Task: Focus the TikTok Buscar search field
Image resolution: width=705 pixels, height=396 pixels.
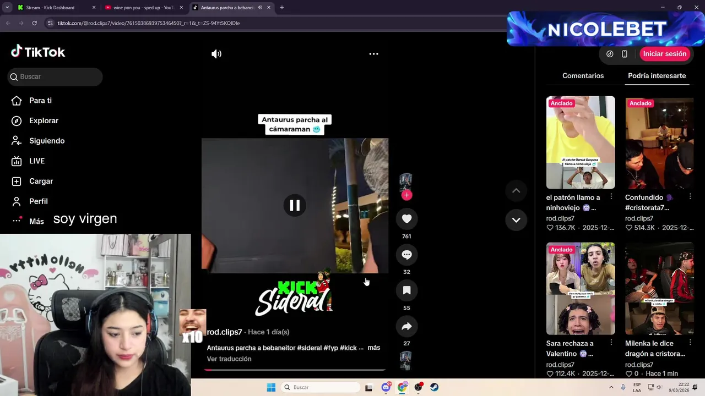Action: [55, 76]
